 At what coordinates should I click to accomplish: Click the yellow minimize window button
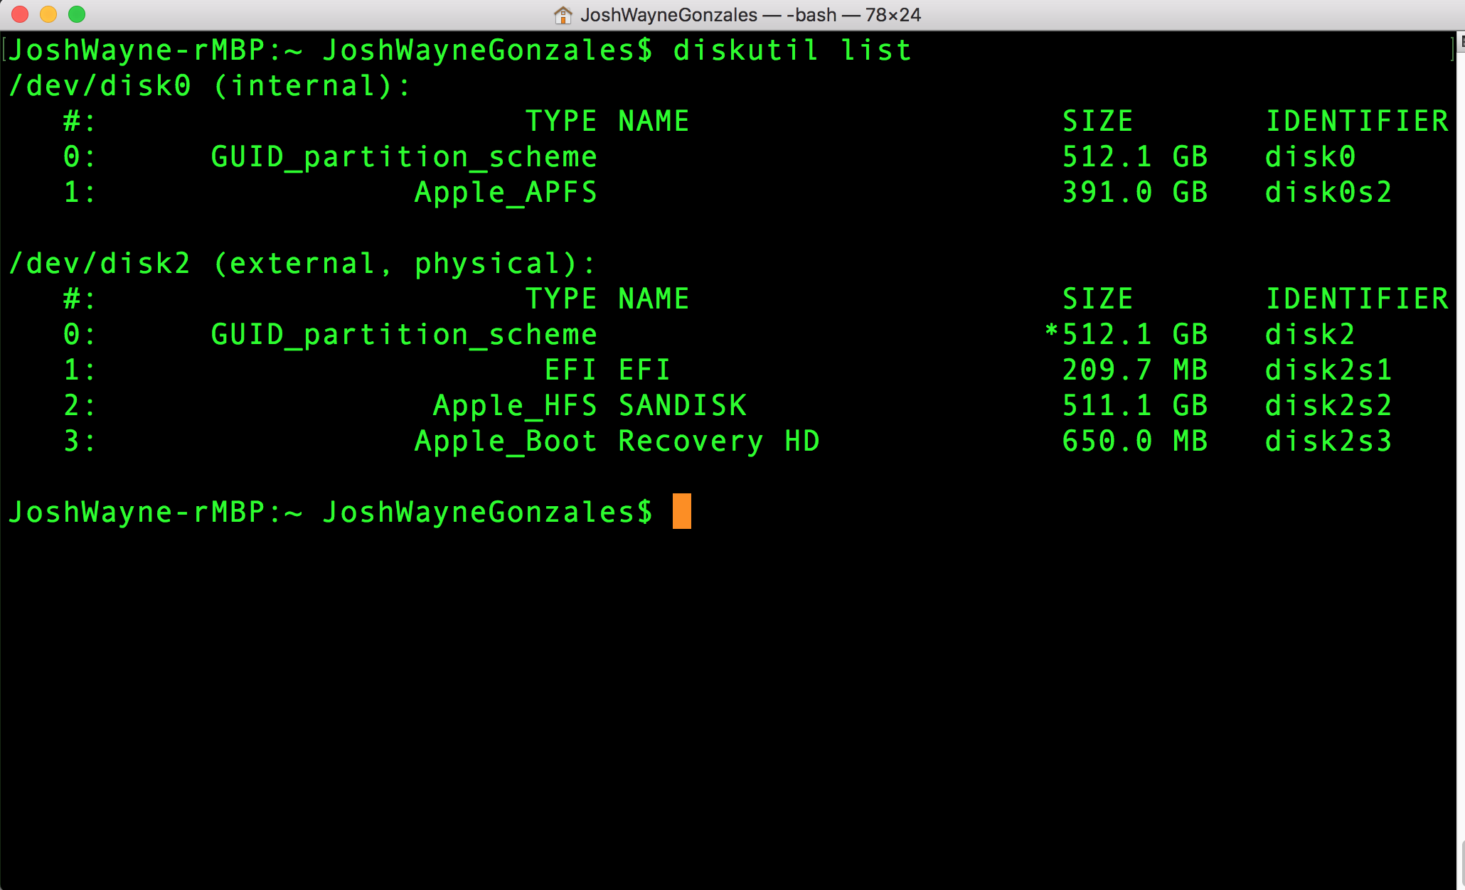click(x=48, y=14)
